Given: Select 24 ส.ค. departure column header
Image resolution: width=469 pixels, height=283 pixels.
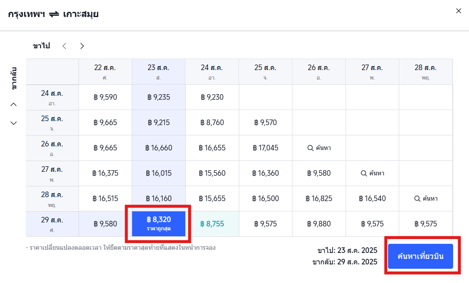Looking at the screenshot, I should click(211, 72).
